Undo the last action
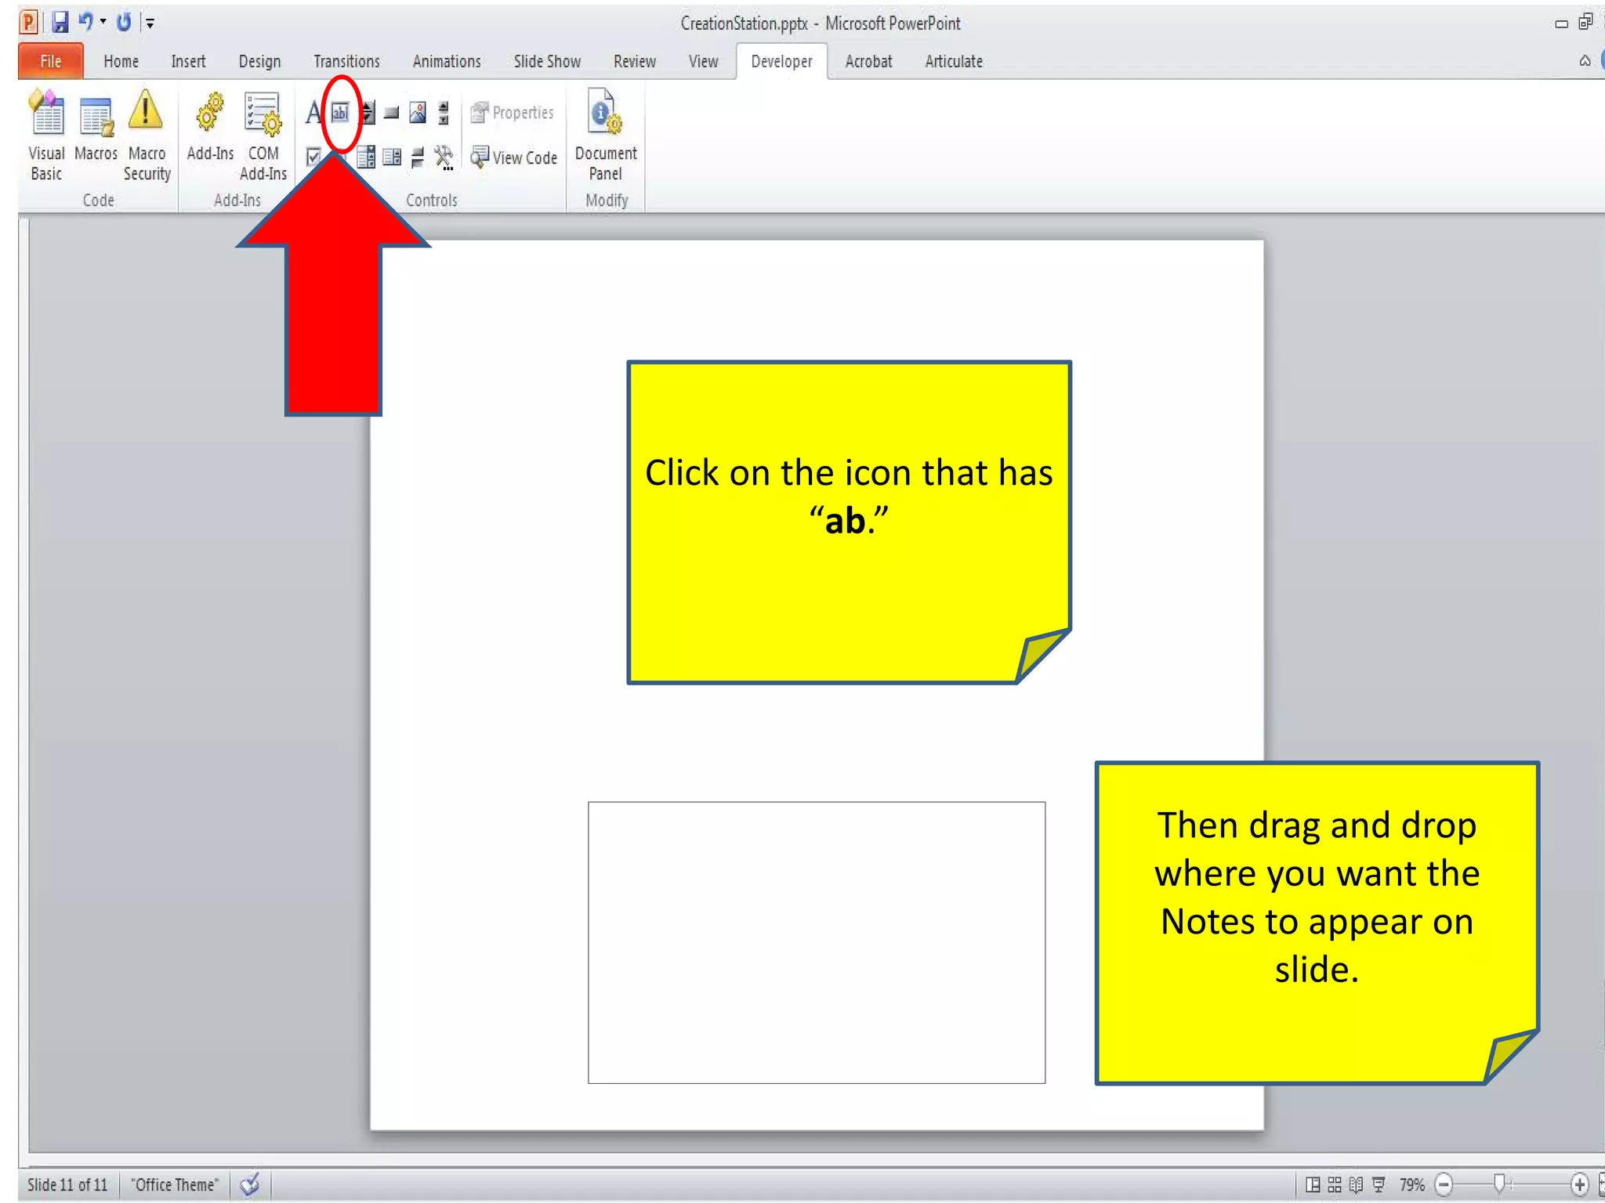 click(86, 22)
